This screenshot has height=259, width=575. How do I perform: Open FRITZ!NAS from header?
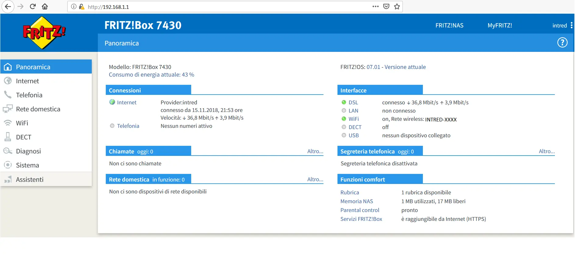pyautogui.click(x=449, y=25)
